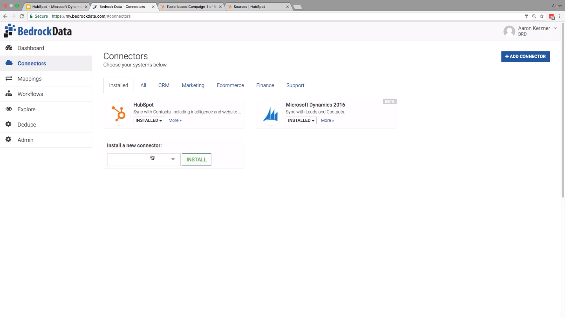Expand the Aaron Kerzner account menu chevron
Screen dimensions: 565x318
point(555,28)
